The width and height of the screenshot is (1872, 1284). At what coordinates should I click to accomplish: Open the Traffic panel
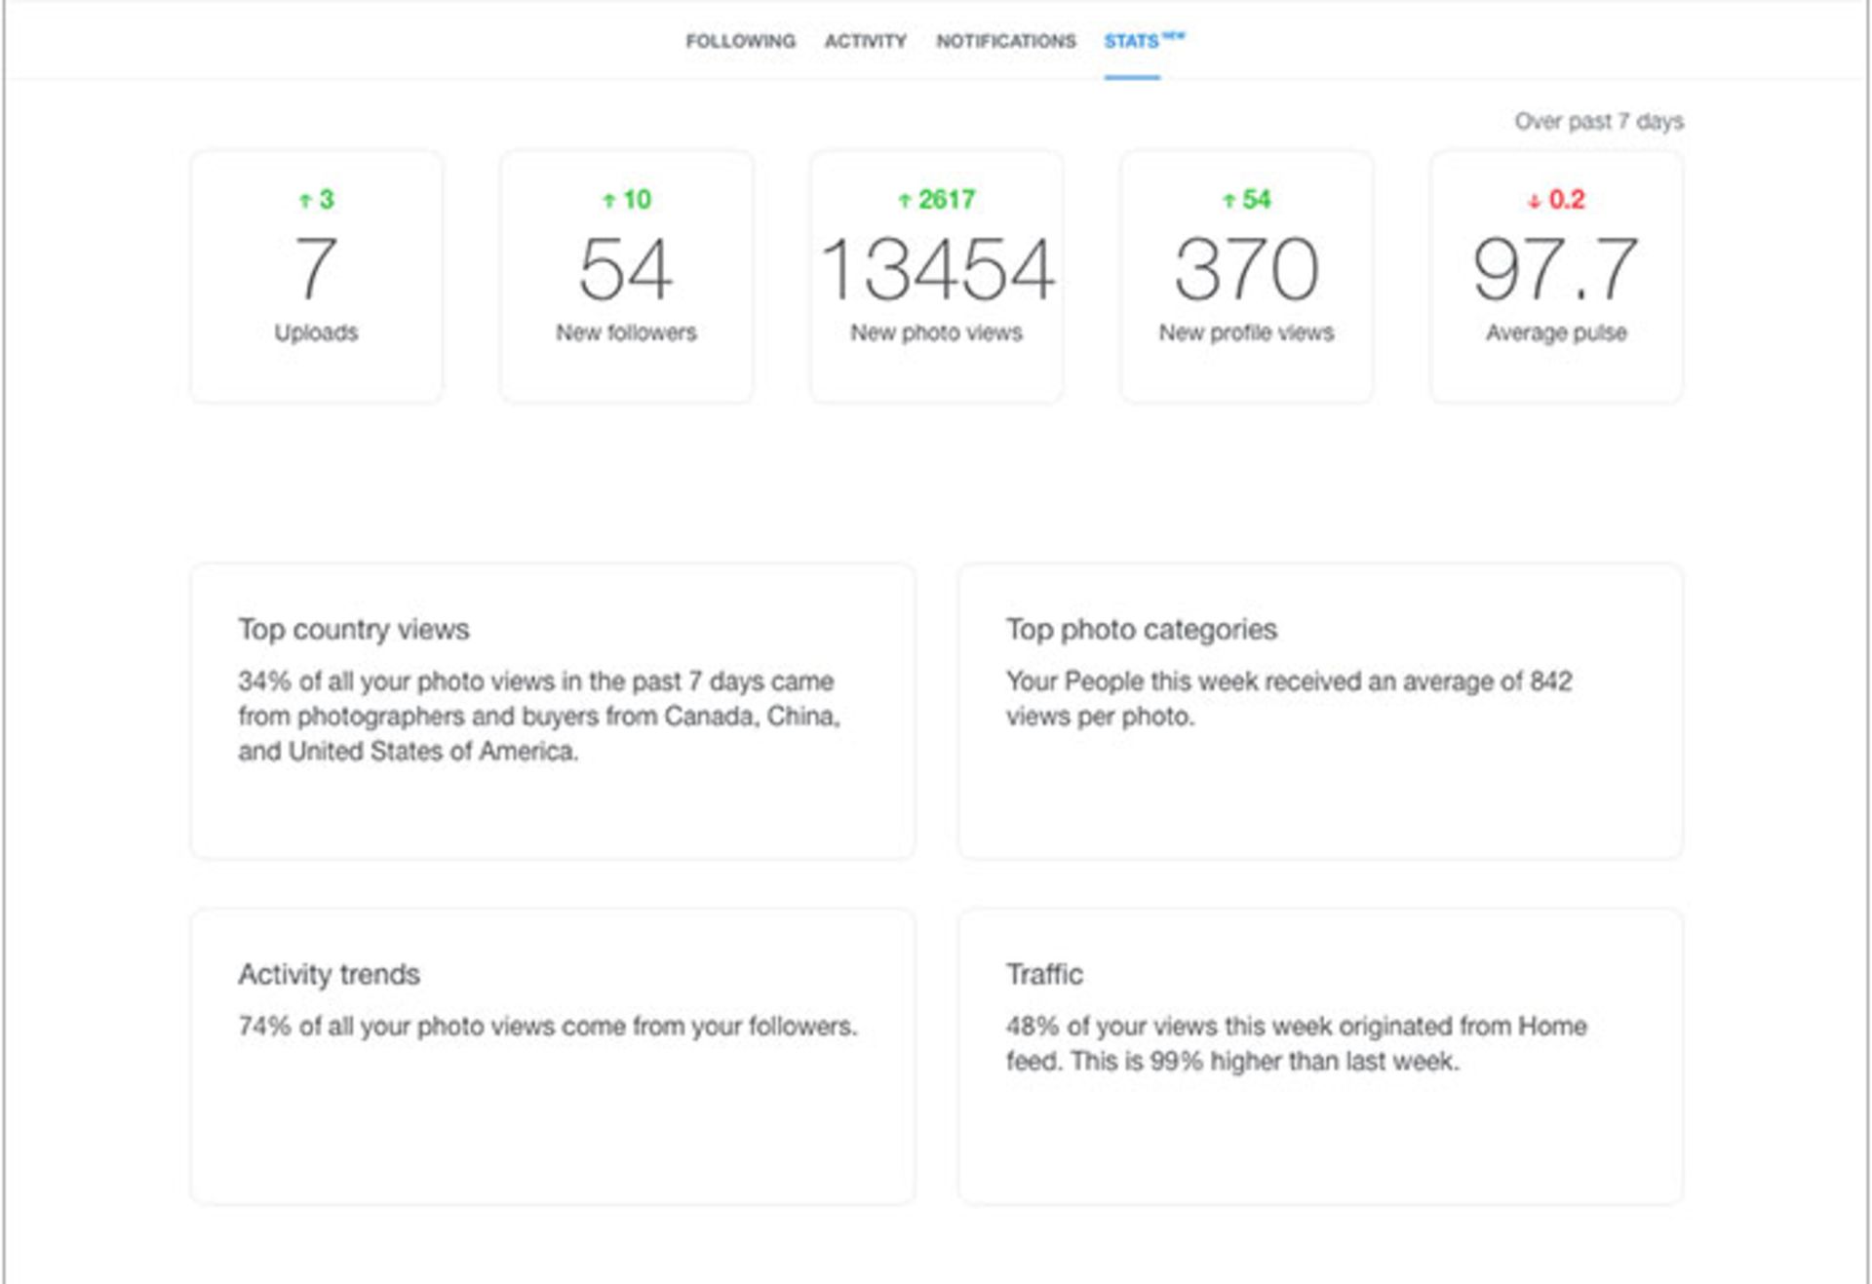point(1320,1056)
